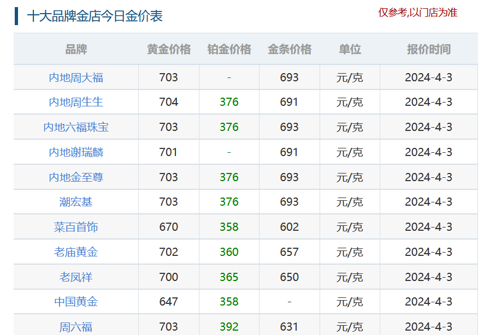Screen dimensions: 484x335
Task: Select the 元/克 unit in 潮宏基 row
Action: [x=350, y=202]
